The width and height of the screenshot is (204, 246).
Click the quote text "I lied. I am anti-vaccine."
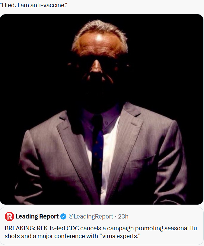pyautogui.click(x=33, y=5)
